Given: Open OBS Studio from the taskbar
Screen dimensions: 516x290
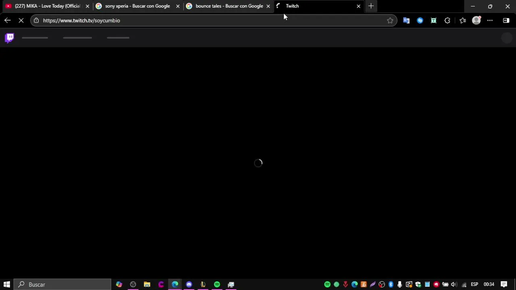Looking at the screenshot, I should coord(133,284).
